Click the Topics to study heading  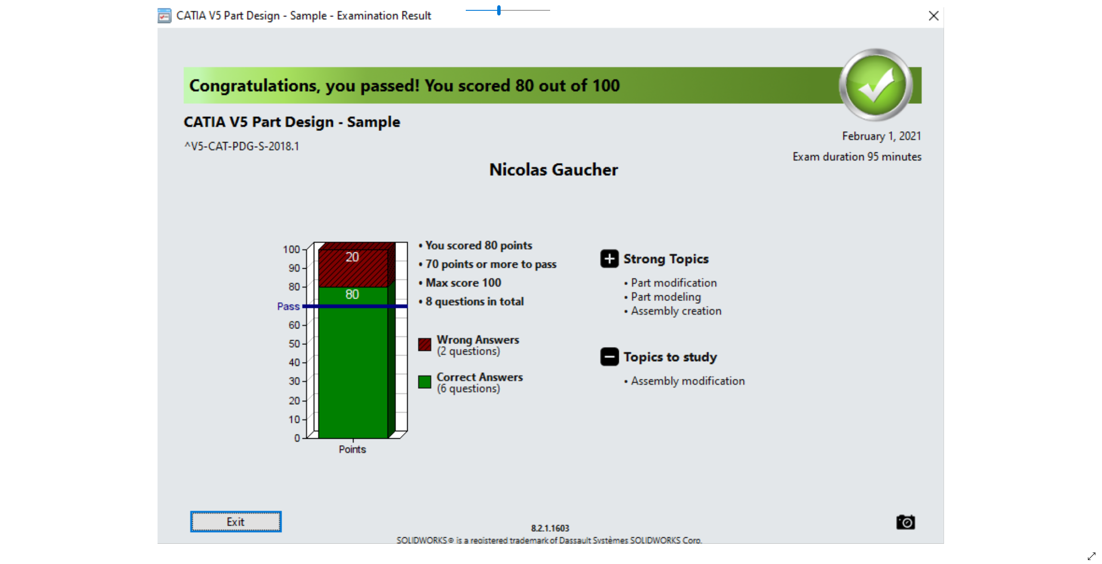tap(670, 357)
